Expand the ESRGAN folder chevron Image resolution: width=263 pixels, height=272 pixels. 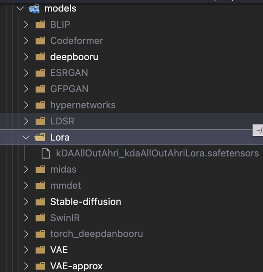coord(26,73)
